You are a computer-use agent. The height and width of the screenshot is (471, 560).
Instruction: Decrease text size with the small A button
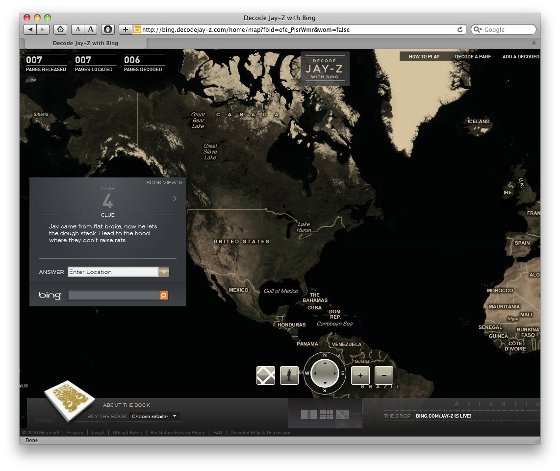point(77,29)
